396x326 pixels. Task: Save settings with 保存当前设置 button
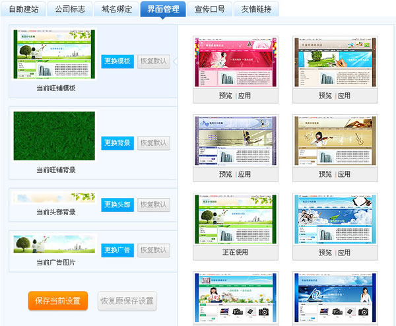[57, 301]
